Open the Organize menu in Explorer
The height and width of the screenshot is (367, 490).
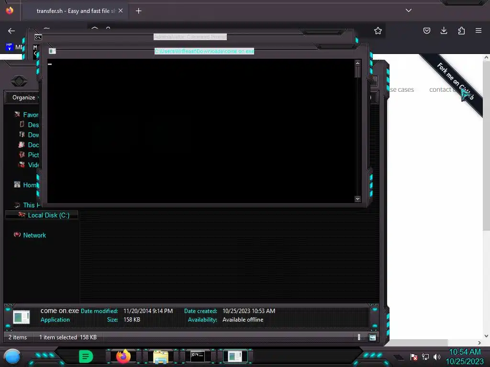[x=24, y=97]
